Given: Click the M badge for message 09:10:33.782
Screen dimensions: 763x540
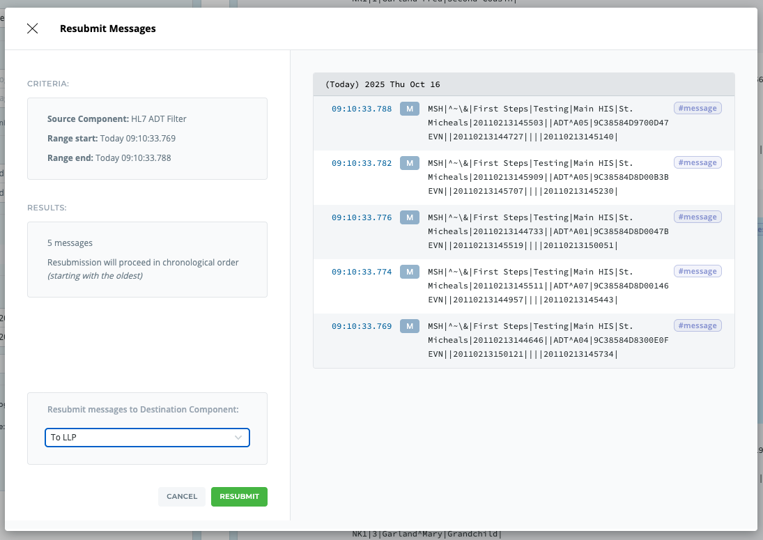Looking at the screenshot, I should [x=410, y=163].
